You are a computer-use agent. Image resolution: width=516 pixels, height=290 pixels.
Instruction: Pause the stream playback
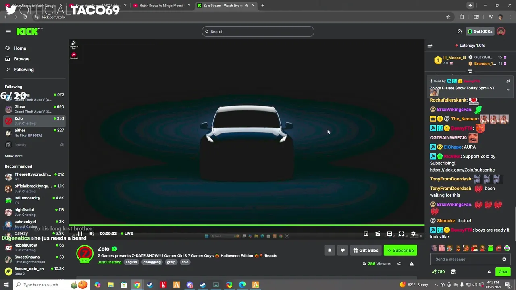click(80, 234)
